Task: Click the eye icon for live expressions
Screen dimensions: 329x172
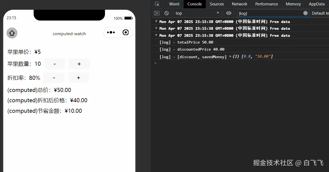Action: (x=229, y=13)
